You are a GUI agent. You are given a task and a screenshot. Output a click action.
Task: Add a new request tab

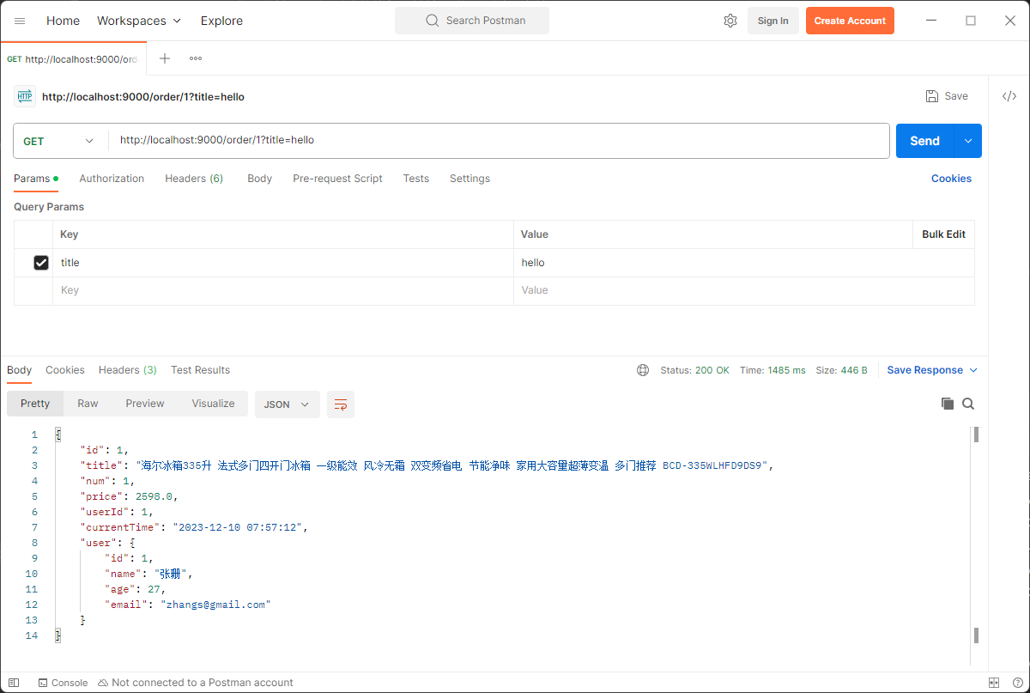165,58
